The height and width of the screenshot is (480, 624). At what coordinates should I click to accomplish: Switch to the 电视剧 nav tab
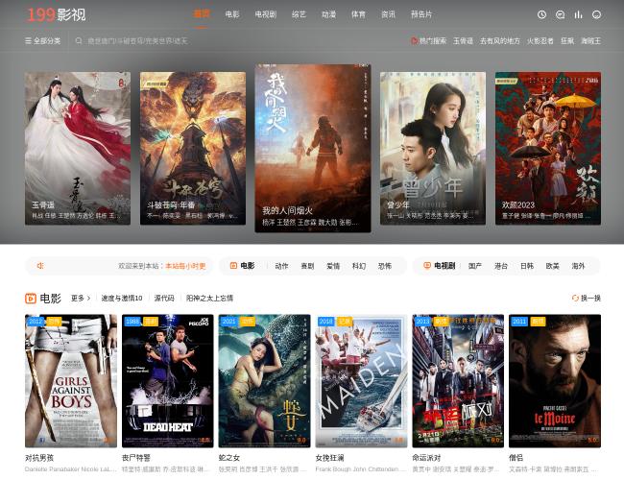pos(265,14)
